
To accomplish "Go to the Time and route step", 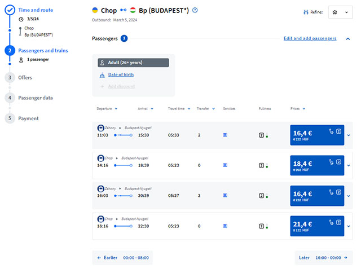I will (x=36, y=10).
